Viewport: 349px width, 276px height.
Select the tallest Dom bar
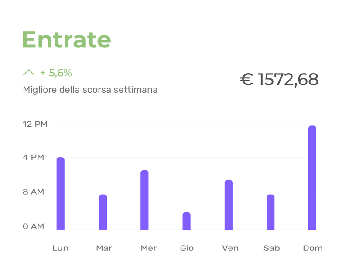312,178
